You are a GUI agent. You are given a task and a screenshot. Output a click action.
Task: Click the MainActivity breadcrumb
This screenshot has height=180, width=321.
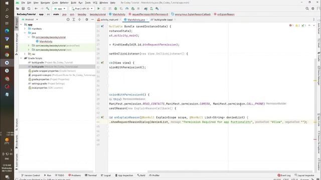(x=117, y=14)
